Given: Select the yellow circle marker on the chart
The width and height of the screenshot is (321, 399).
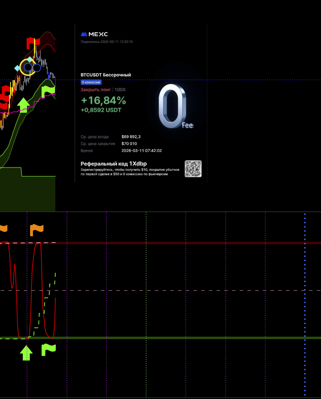Looking at the screenshot, I should (x=27, y=67).
